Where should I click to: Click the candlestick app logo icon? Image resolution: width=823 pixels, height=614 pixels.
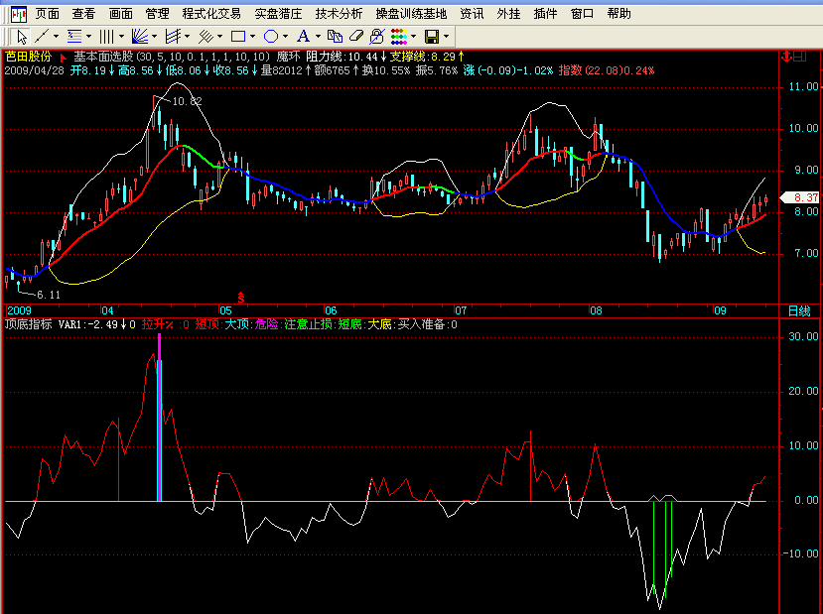[x=19, y=14]
